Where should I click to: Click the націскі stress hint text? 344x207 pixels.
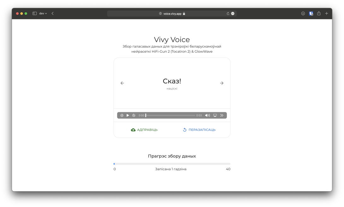[172, 89]
